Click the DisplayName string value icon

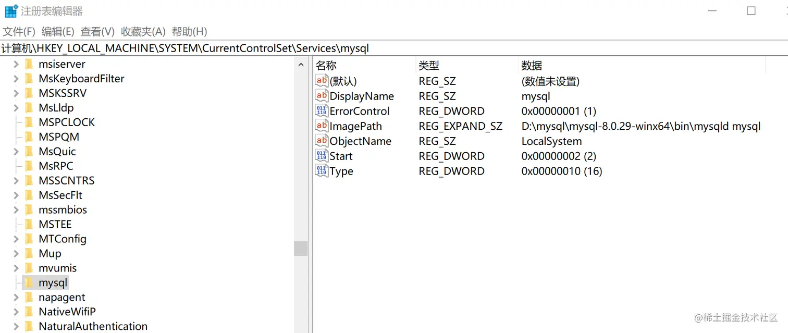coord(322,96)
